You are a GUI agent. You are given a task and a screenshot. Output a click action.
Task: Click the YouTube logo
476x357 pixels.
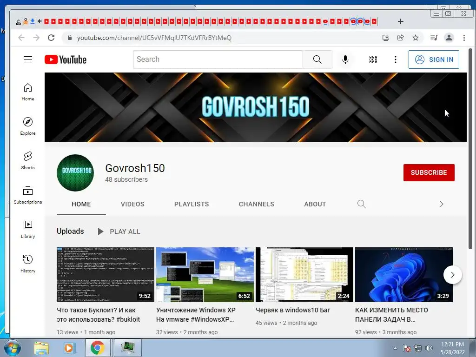[x=65, y=59]
